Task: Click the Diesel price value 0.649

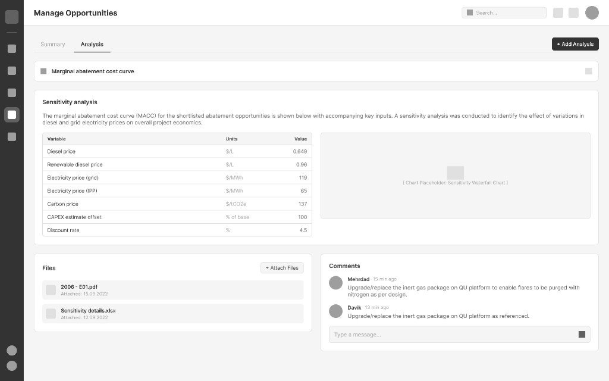Action: [x=300, y=152]
